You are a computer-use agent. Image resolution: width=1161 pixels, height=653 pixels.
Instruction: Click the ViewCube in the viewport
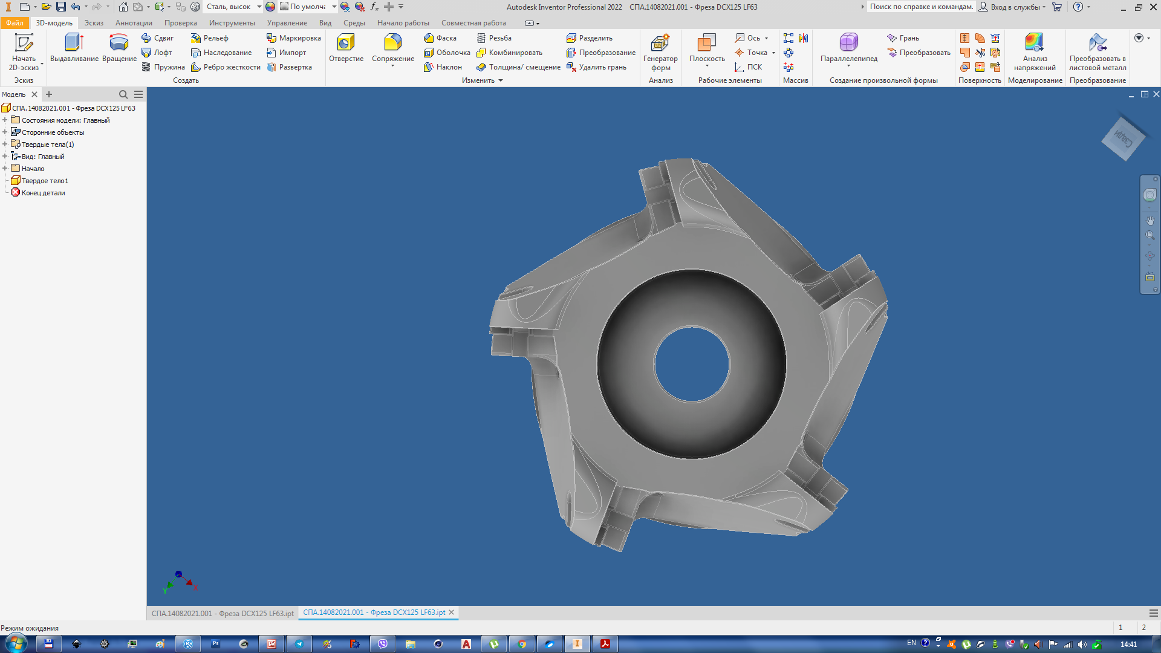1124,138
